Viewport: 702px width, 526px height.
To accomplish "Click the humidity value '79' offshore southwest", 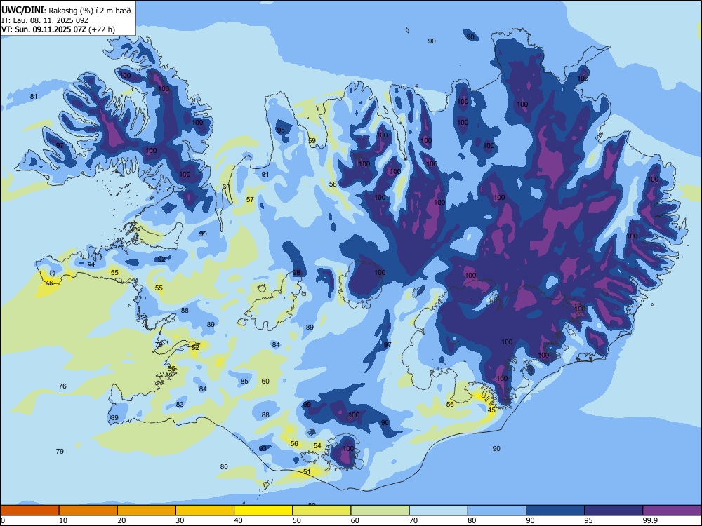I will [x=60, y=452].
